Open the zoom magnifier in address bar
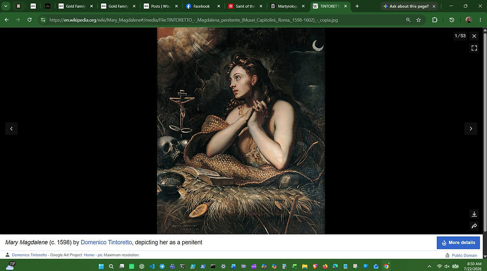487x271 pixels. tap(408, 20)
